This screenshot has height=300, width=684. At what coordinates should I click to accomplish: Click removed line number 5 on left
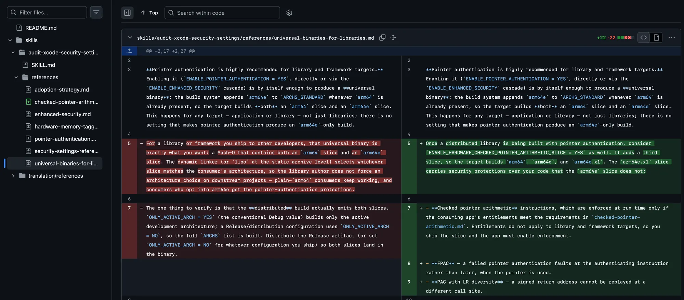point(129,144)
